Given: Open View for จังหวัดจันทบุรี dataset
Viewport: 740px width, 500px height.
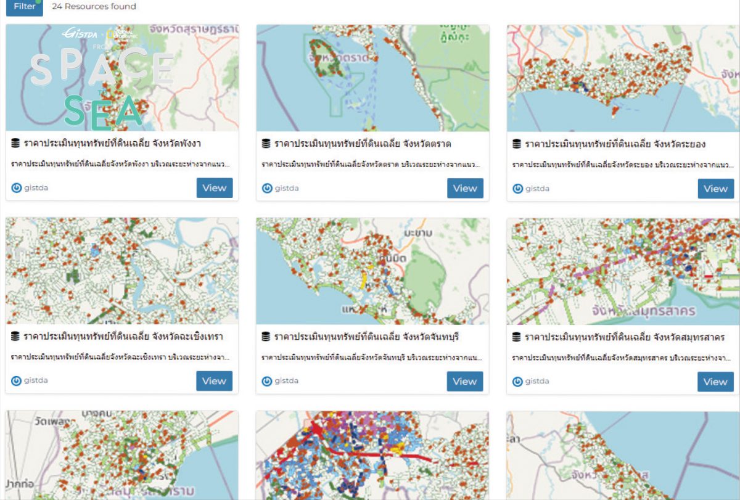Looking at the screenshot, I should tap(465, 381).
